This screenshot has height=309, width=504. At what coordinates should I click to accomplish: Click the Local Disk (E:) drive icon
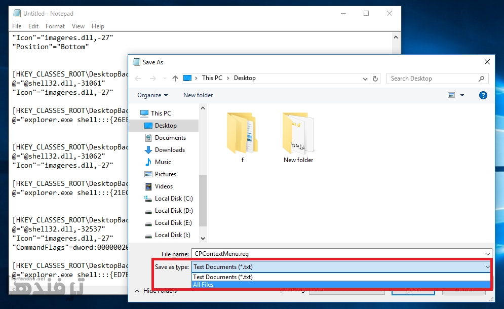pos(148,224)
